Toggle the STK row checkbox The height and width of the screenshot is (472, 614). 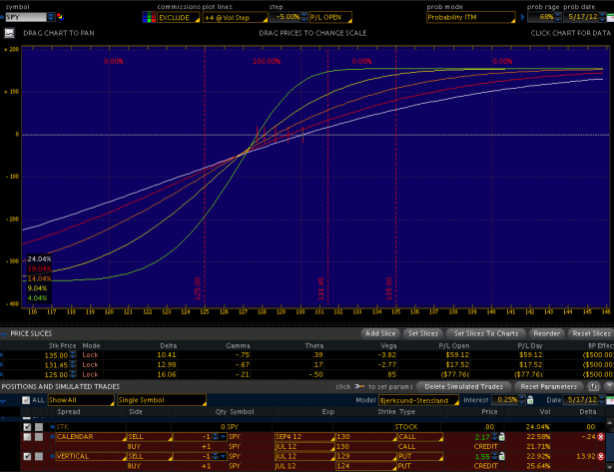27,426
